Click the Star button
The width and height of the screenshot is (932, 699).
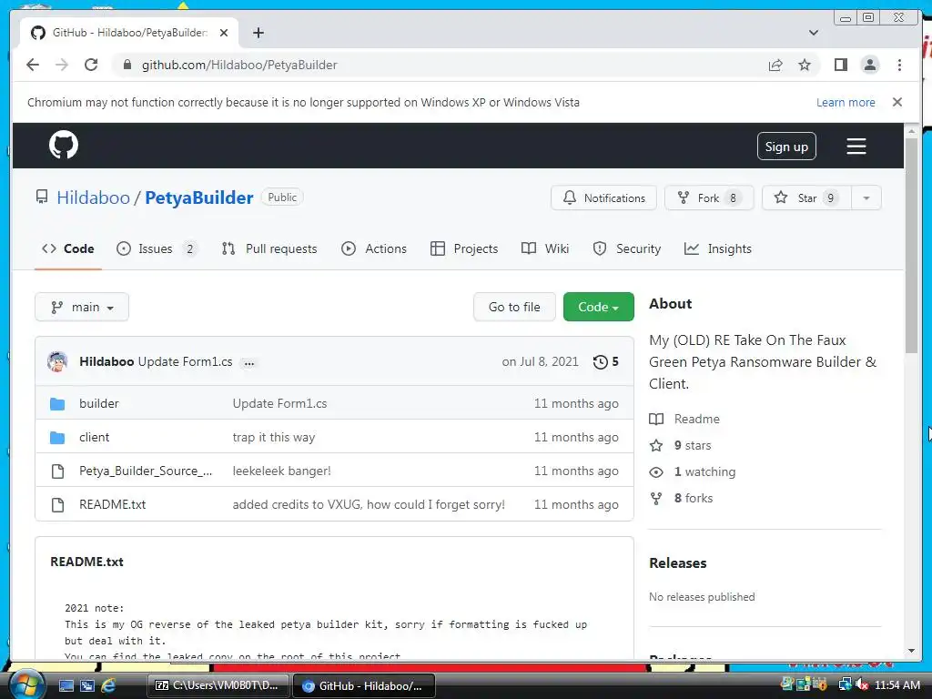click(806, 198)
